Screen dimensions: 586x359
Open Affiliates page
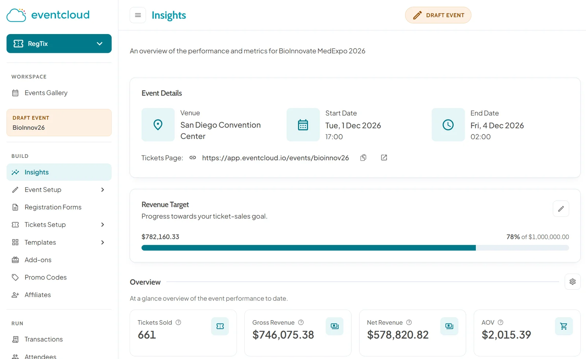[x=59, y=295]
